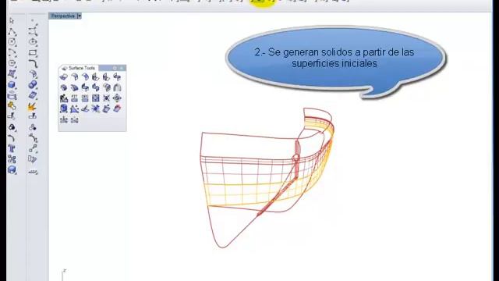Open Surface Tools palette options gear

115,68
